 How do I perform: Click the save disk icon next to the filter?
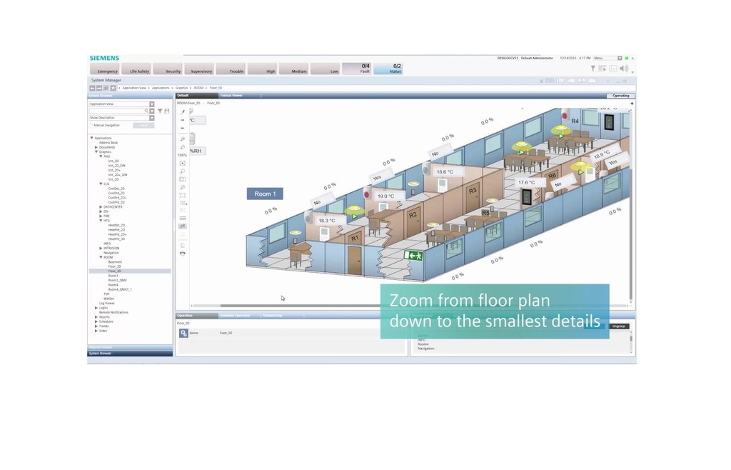167,111
